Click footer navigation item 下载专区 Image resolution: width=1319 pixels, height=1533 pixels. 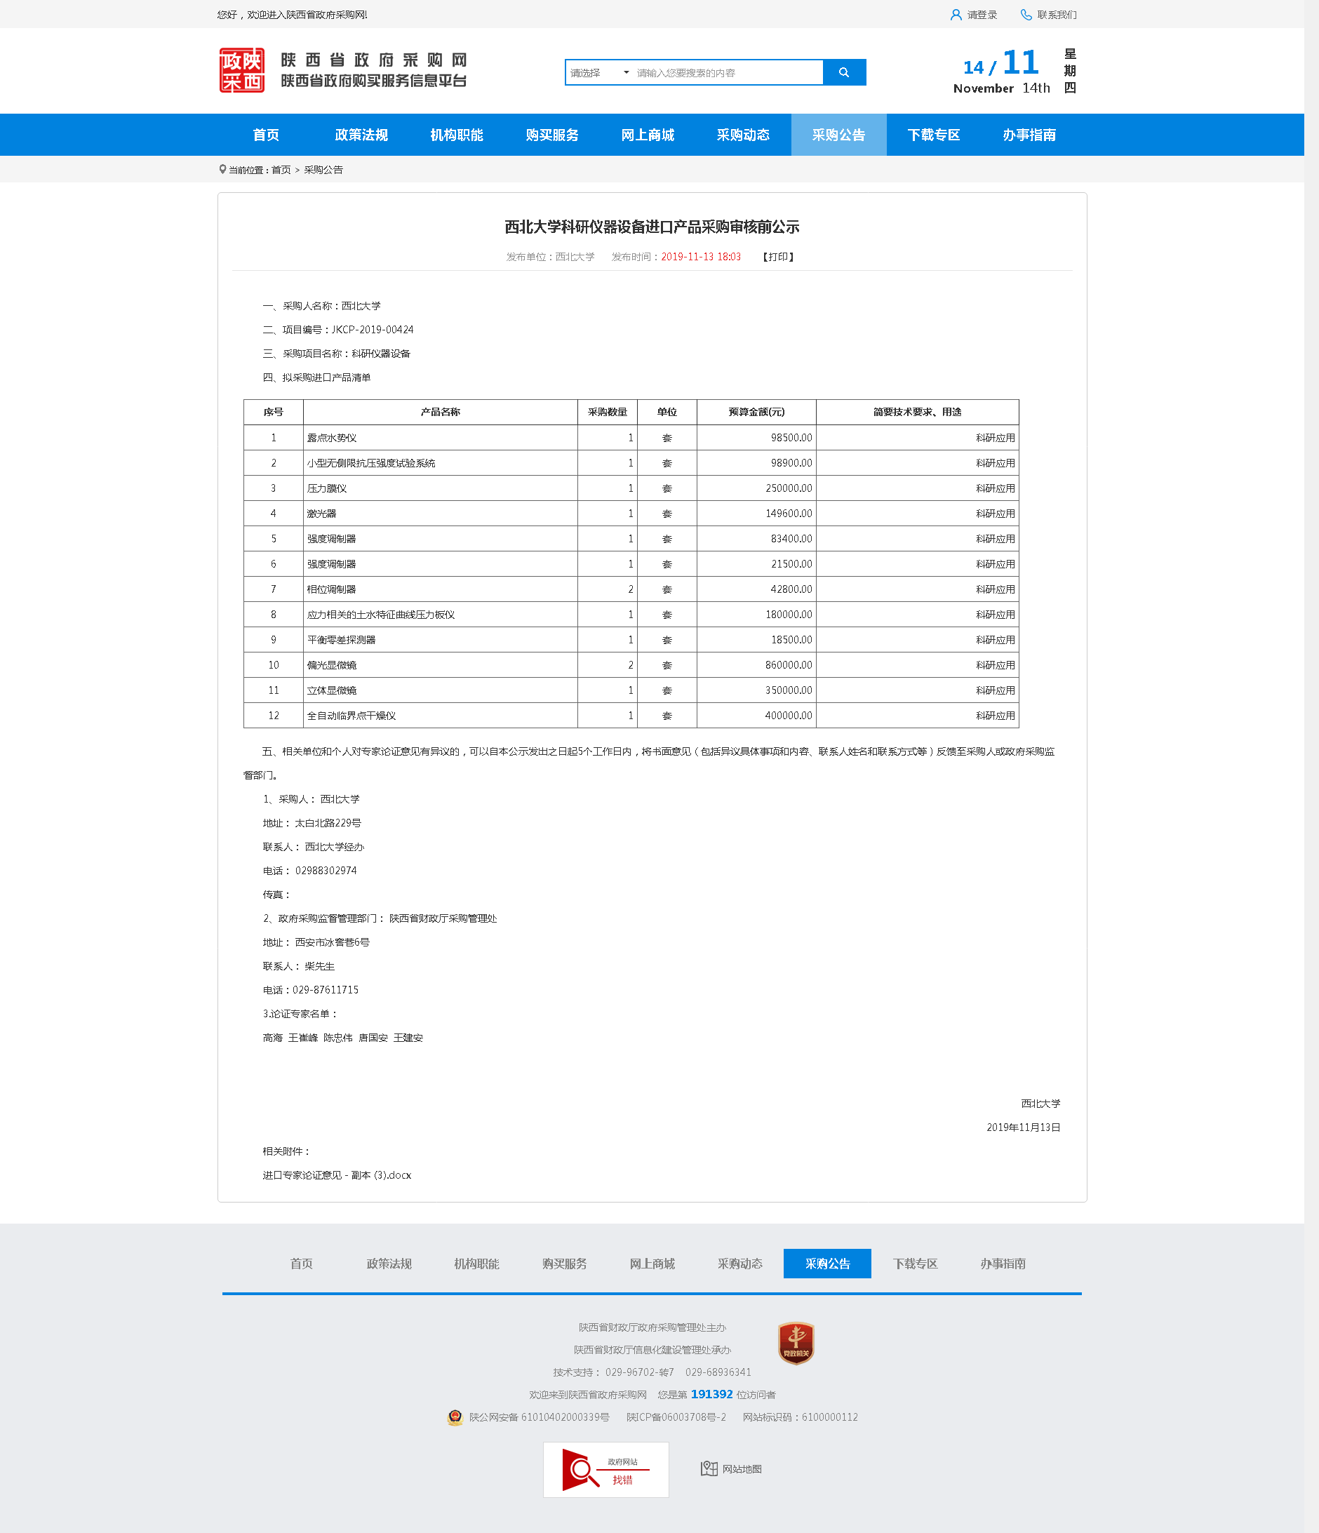pos(915,1264)
